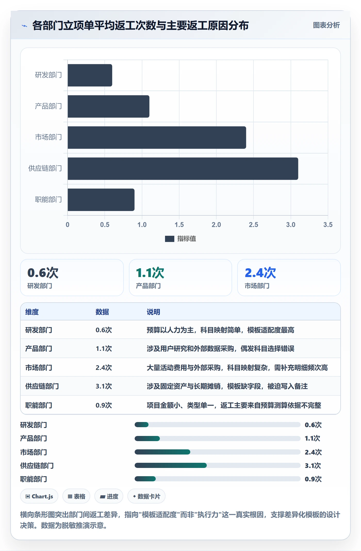Click the 0.9次 value beside progress bar

(x=313, y=479)
